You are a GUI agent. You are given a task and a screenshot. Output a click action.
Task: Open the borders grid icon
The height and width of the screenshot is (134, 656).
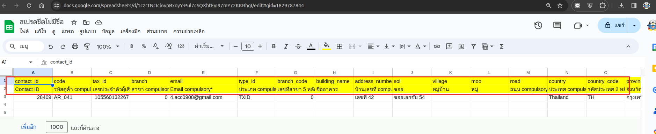click(340, 47)
